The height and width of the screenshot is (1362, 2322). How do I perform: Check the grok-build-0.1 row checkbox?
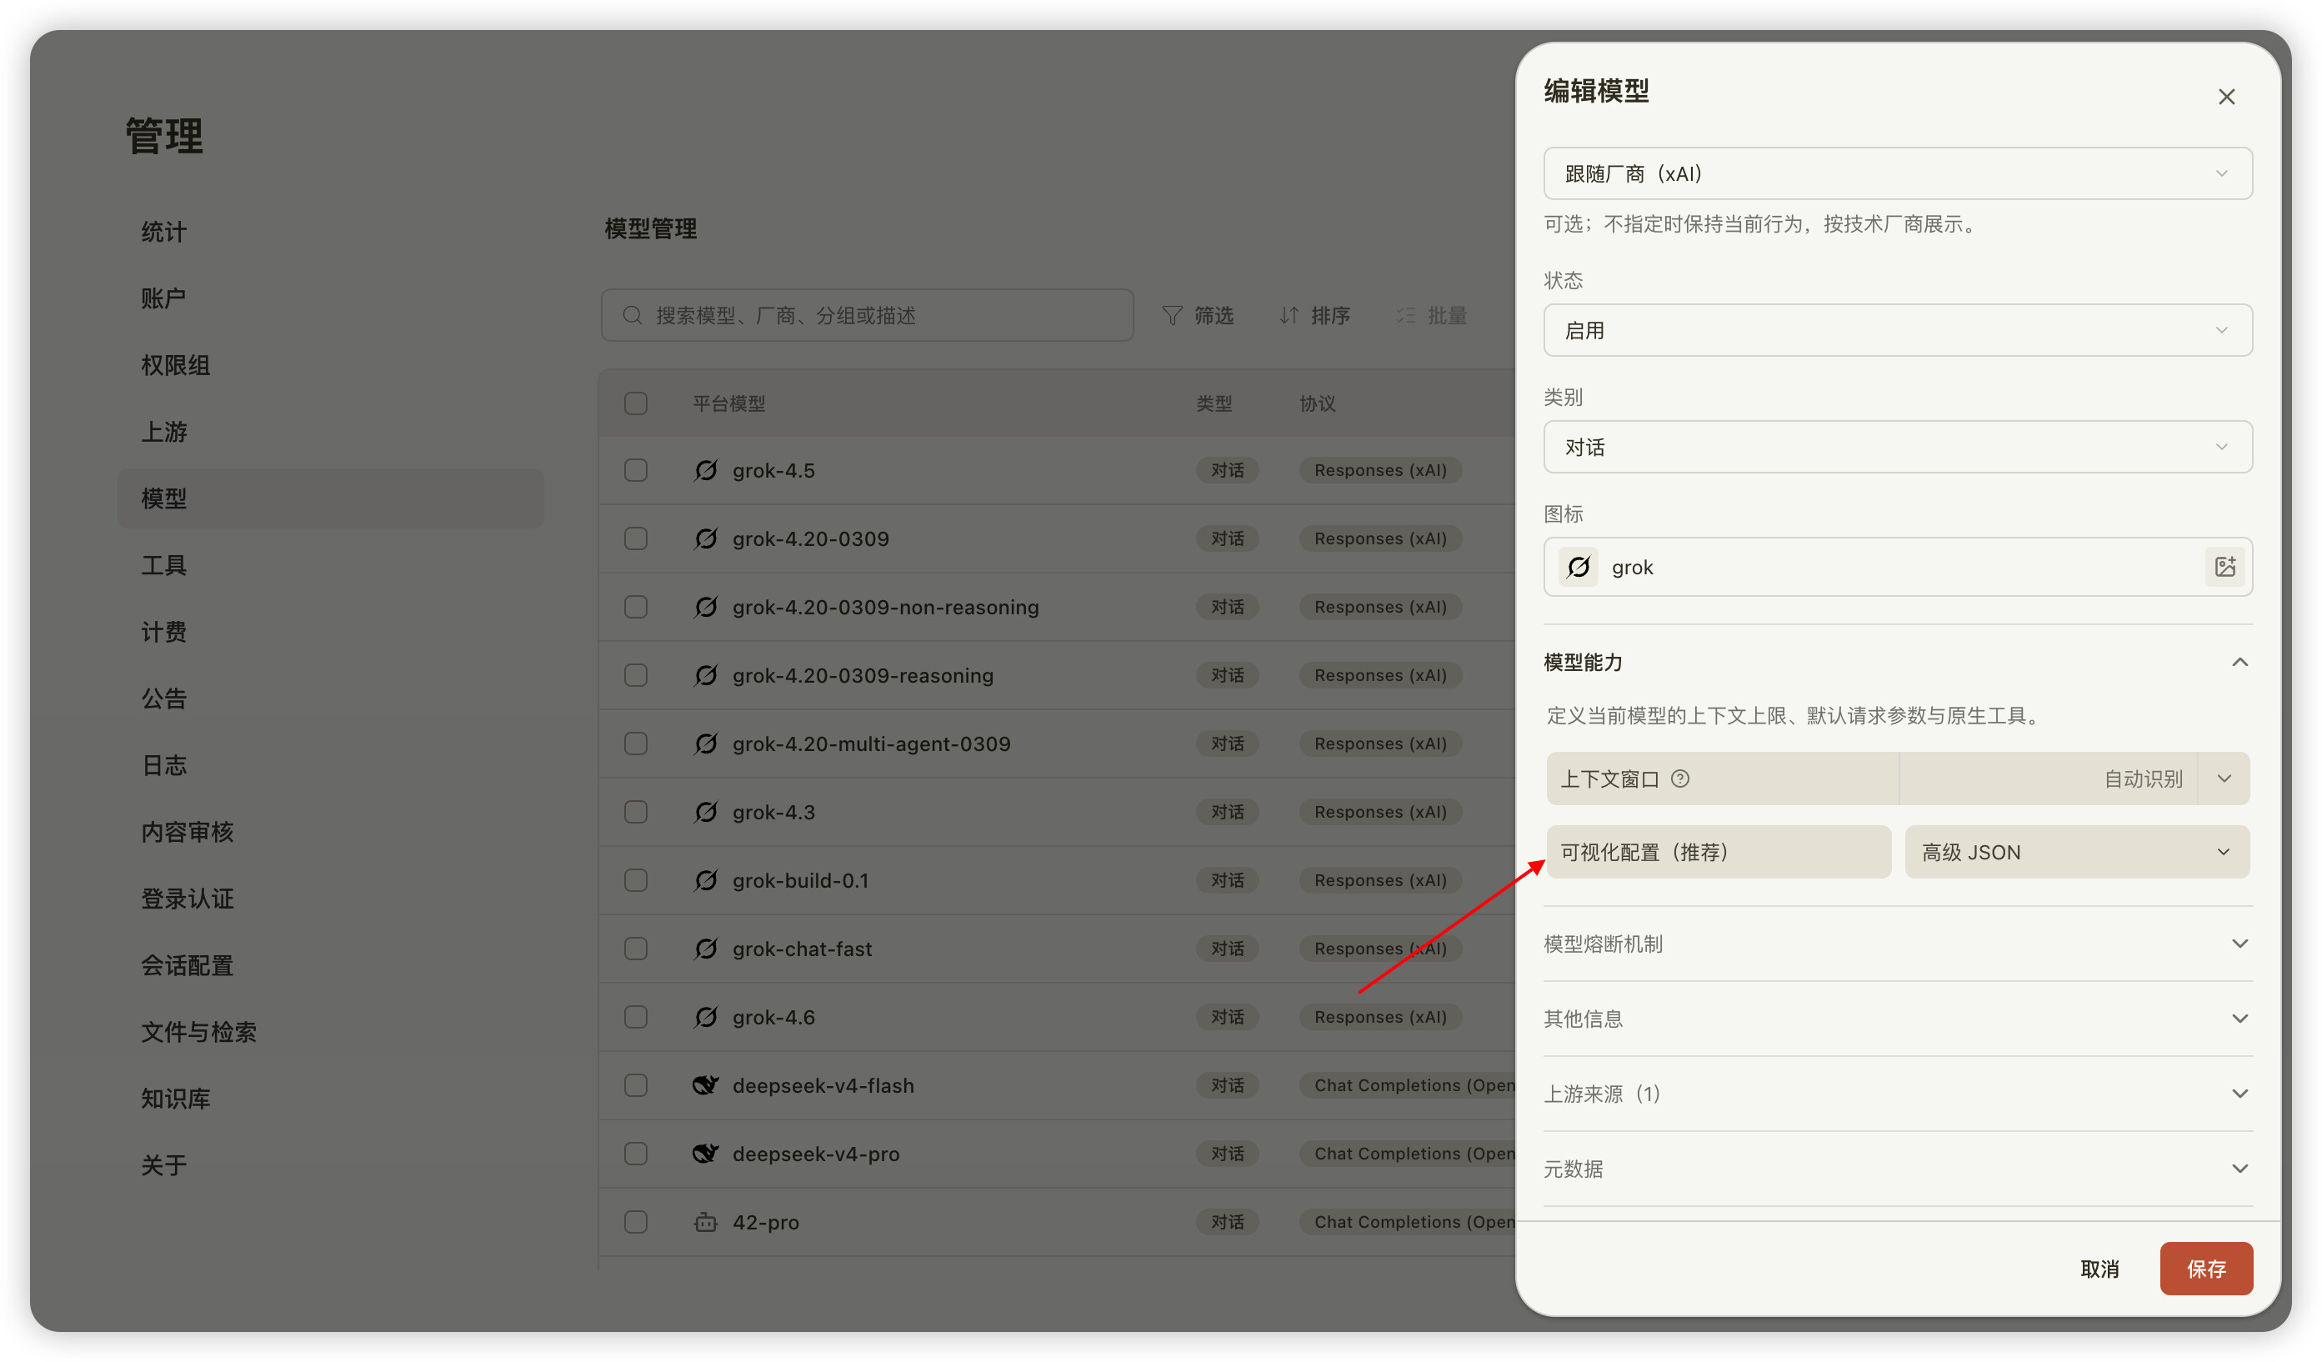coord(636,880)
